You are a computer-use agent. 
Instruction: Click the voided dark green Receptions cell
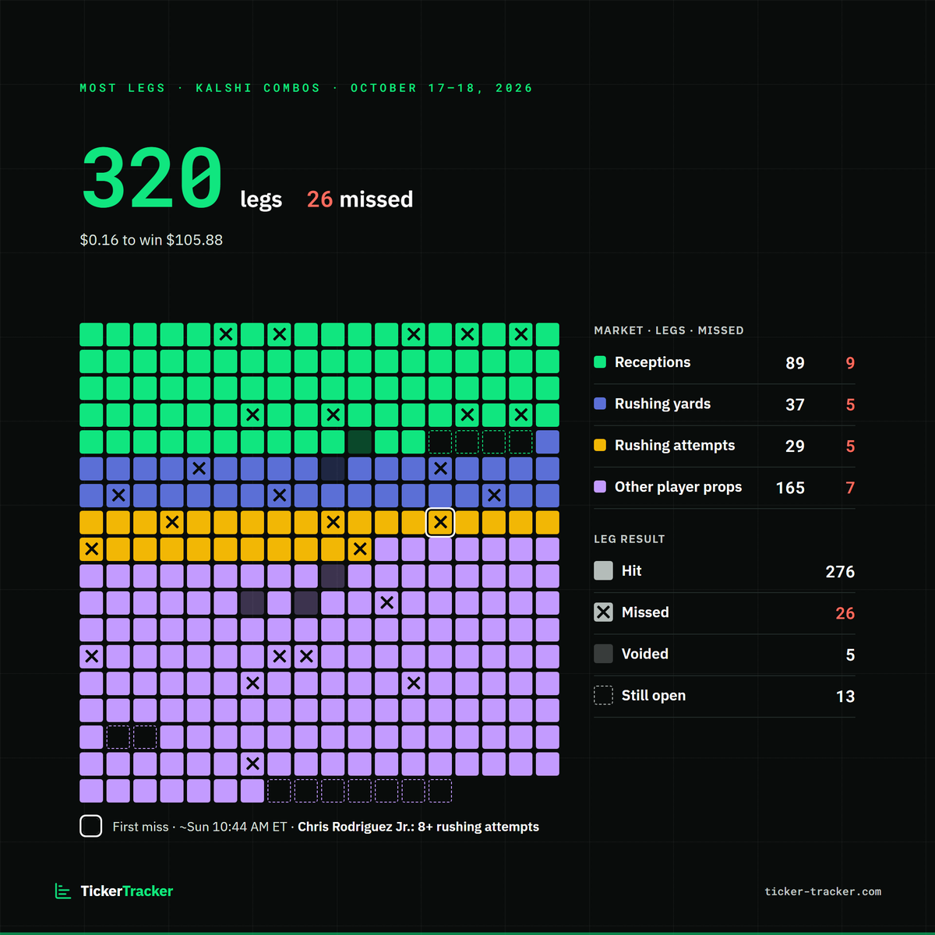(x=360, y=442)
